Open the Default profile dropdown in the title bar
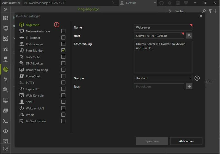Viewport: 220px width, 154px height. [x=138, y=3]
